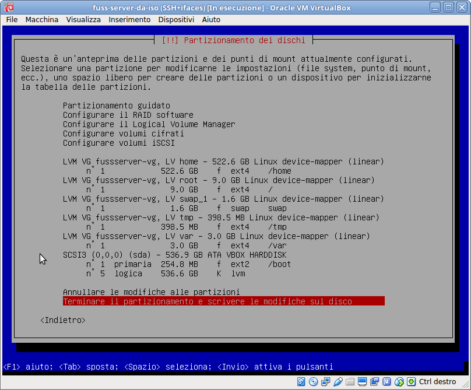Open the shared folders status icon
The image size is (471, 390).
tap(350, 382)
